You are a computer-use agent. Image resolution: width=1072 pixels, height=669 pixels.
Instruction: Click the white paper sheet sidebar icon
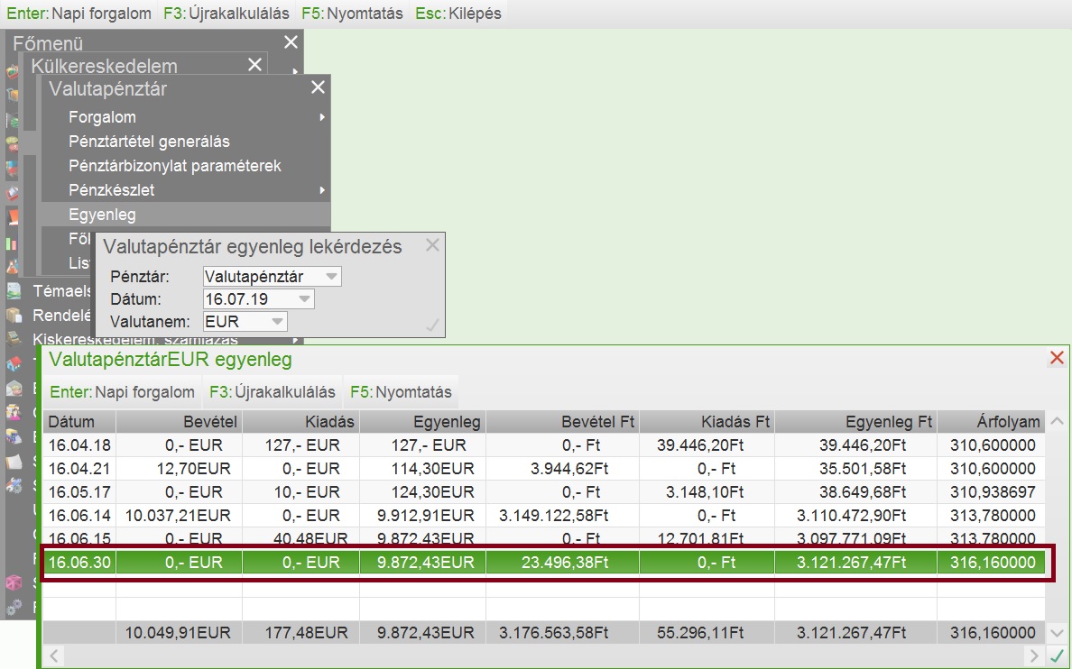[x=14, y=462]
